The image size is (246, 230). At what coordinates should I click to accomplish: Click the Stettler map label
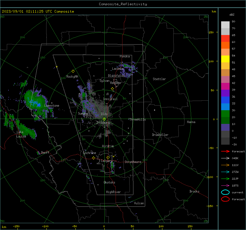point(159,79)
